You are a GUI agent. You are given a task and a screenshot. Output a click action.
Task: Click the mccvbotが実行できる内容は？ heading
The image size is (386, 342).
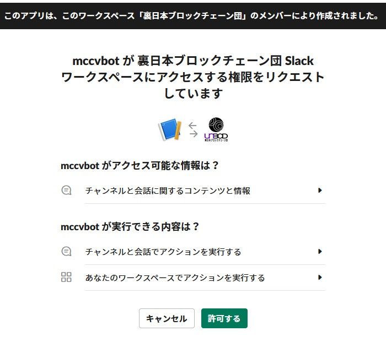coord(130,226)
